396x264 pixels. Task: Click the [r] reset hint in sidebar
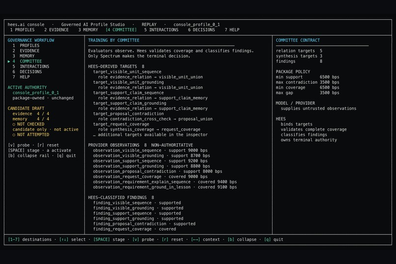48,145
